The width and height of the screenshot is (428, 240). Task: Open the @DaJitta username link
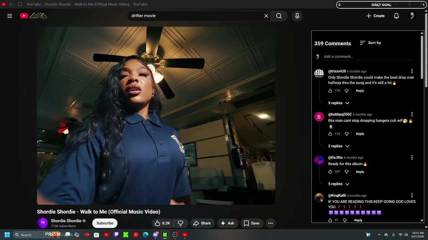point(335,157)
